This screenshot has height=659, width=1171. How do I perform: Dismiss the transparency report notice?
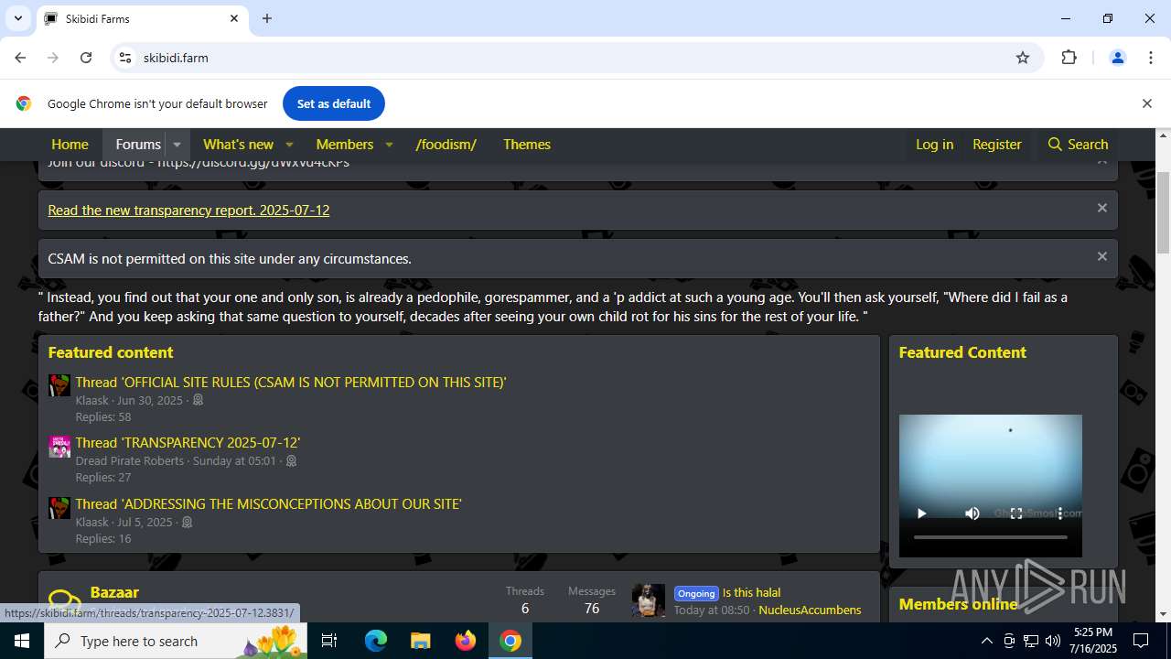(x=1102, y=208)
